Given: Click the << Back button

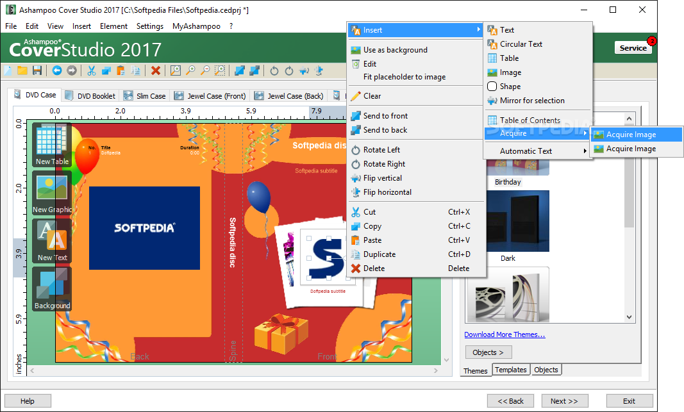Looking at the screenshot, I should [510, 401].
